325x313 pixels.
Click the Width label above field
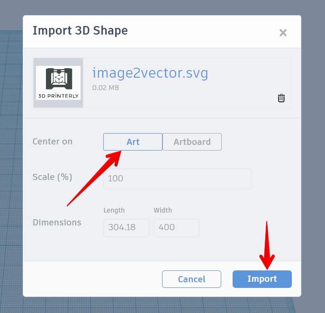coord(162,210)
